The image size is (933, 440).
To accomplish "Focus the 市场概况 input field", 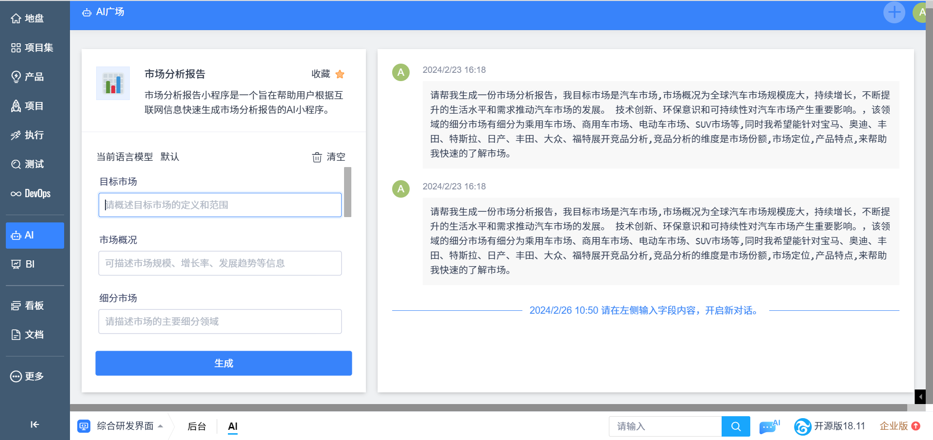I will pyautogui.click(x=220, y=263).
